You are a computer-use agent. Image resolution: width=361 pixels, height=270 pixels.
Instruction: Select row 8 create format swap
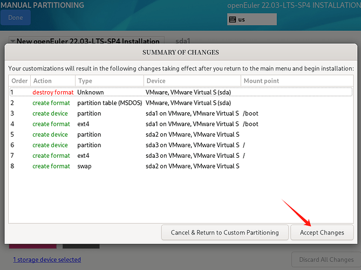coord(181,166)
